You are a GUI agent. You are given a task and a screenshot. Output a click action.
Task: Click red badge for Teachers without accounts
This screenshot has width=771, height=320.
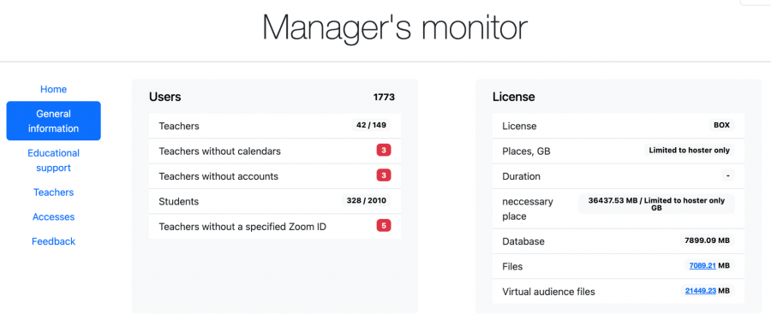pos(384,175)
